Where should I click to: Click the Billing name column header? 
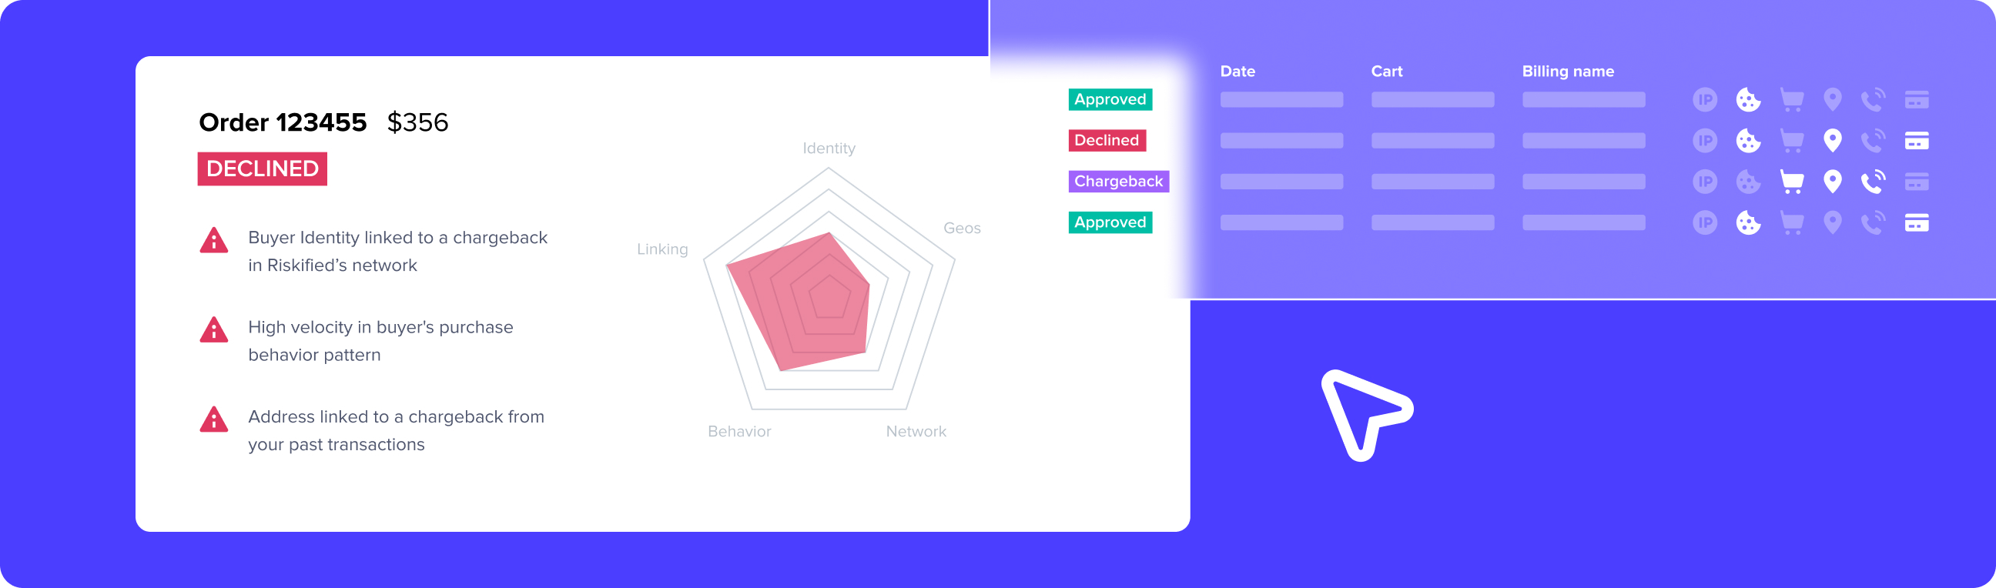pos(1568,72)
